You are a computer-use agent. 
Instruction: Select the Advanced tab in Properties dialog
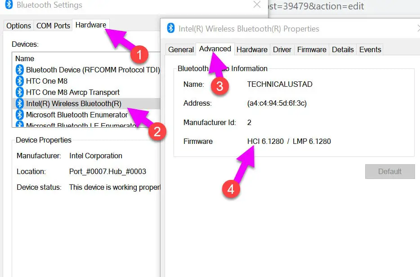pyautogui.click(x=215, y=49)
